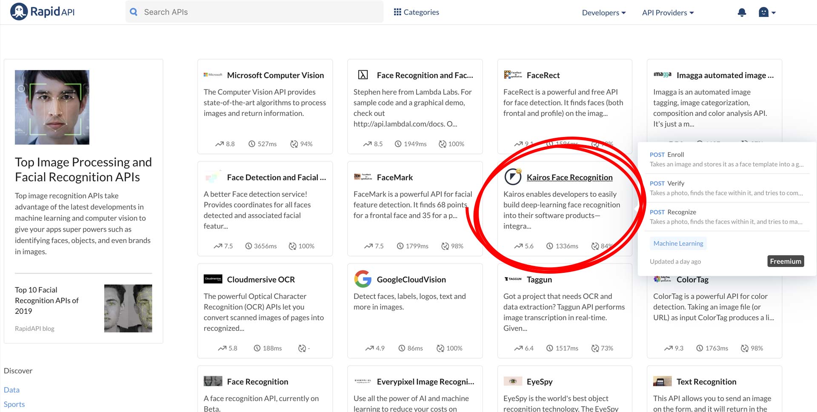Click the Google G logo icon
Viewport: 817px width, 412px height.
[363, 279]
